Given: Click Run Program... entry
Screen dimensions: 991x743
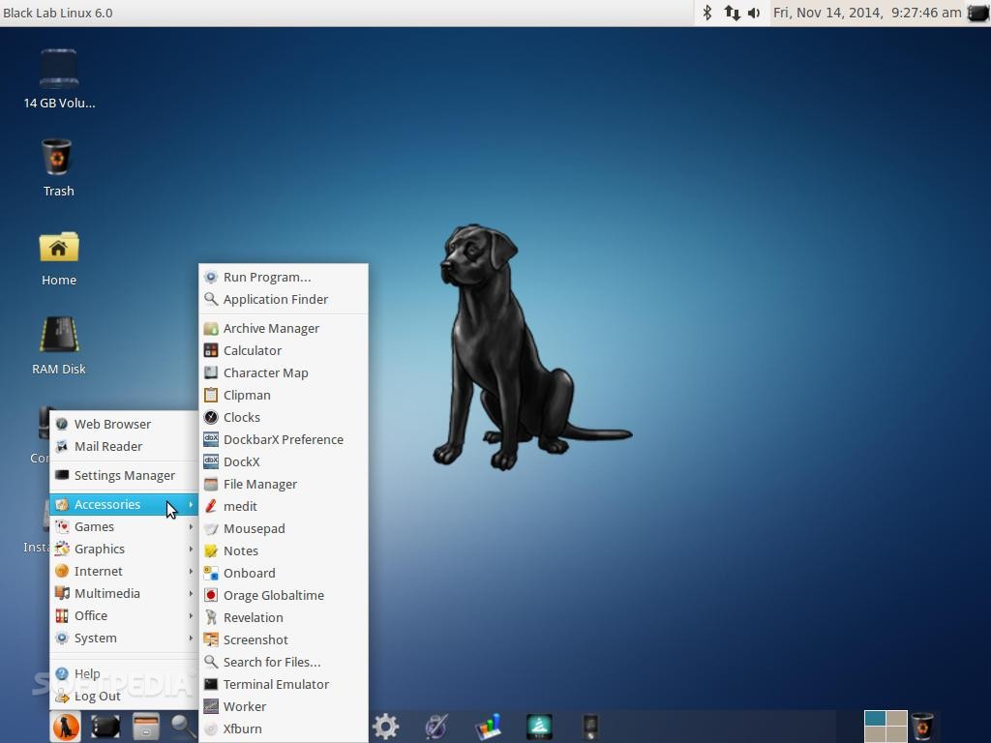Looking at the screenshot, I should [x=267, y=277].
